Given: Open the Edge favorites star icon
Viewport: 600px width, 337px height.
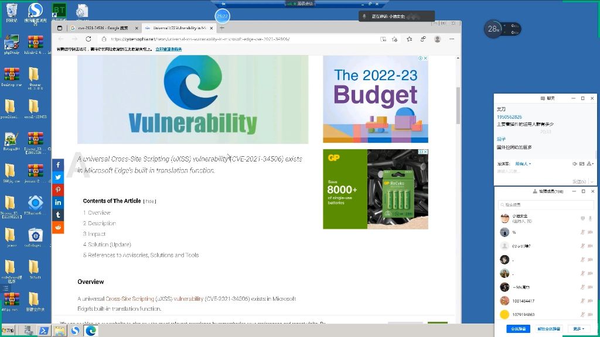Looking at the screenshot, I should click(410, 39).
